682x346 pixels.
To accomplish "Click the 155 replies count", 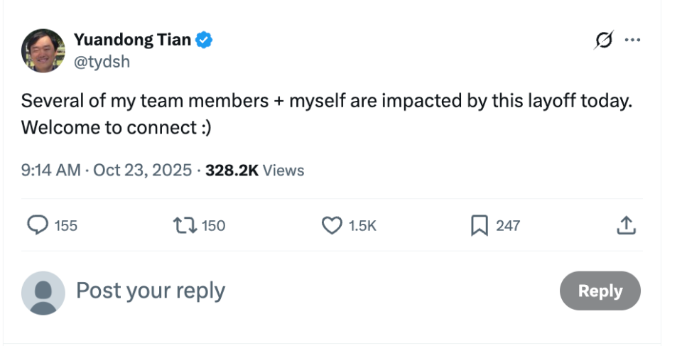I will coord(66,226).
